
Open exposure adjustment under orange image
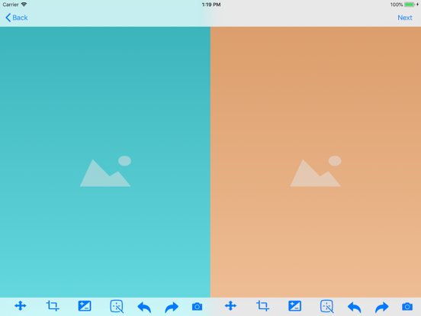295,306
